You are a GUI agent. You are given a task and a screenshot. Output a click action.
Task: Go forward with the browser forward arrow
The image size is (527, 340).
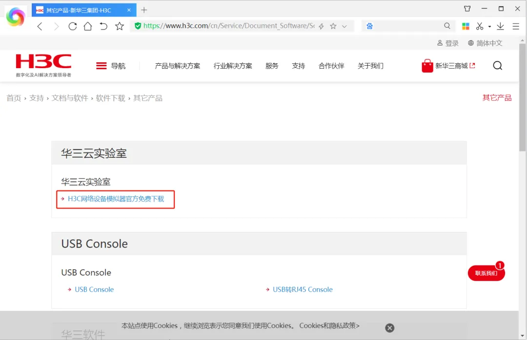click(56, 26)
